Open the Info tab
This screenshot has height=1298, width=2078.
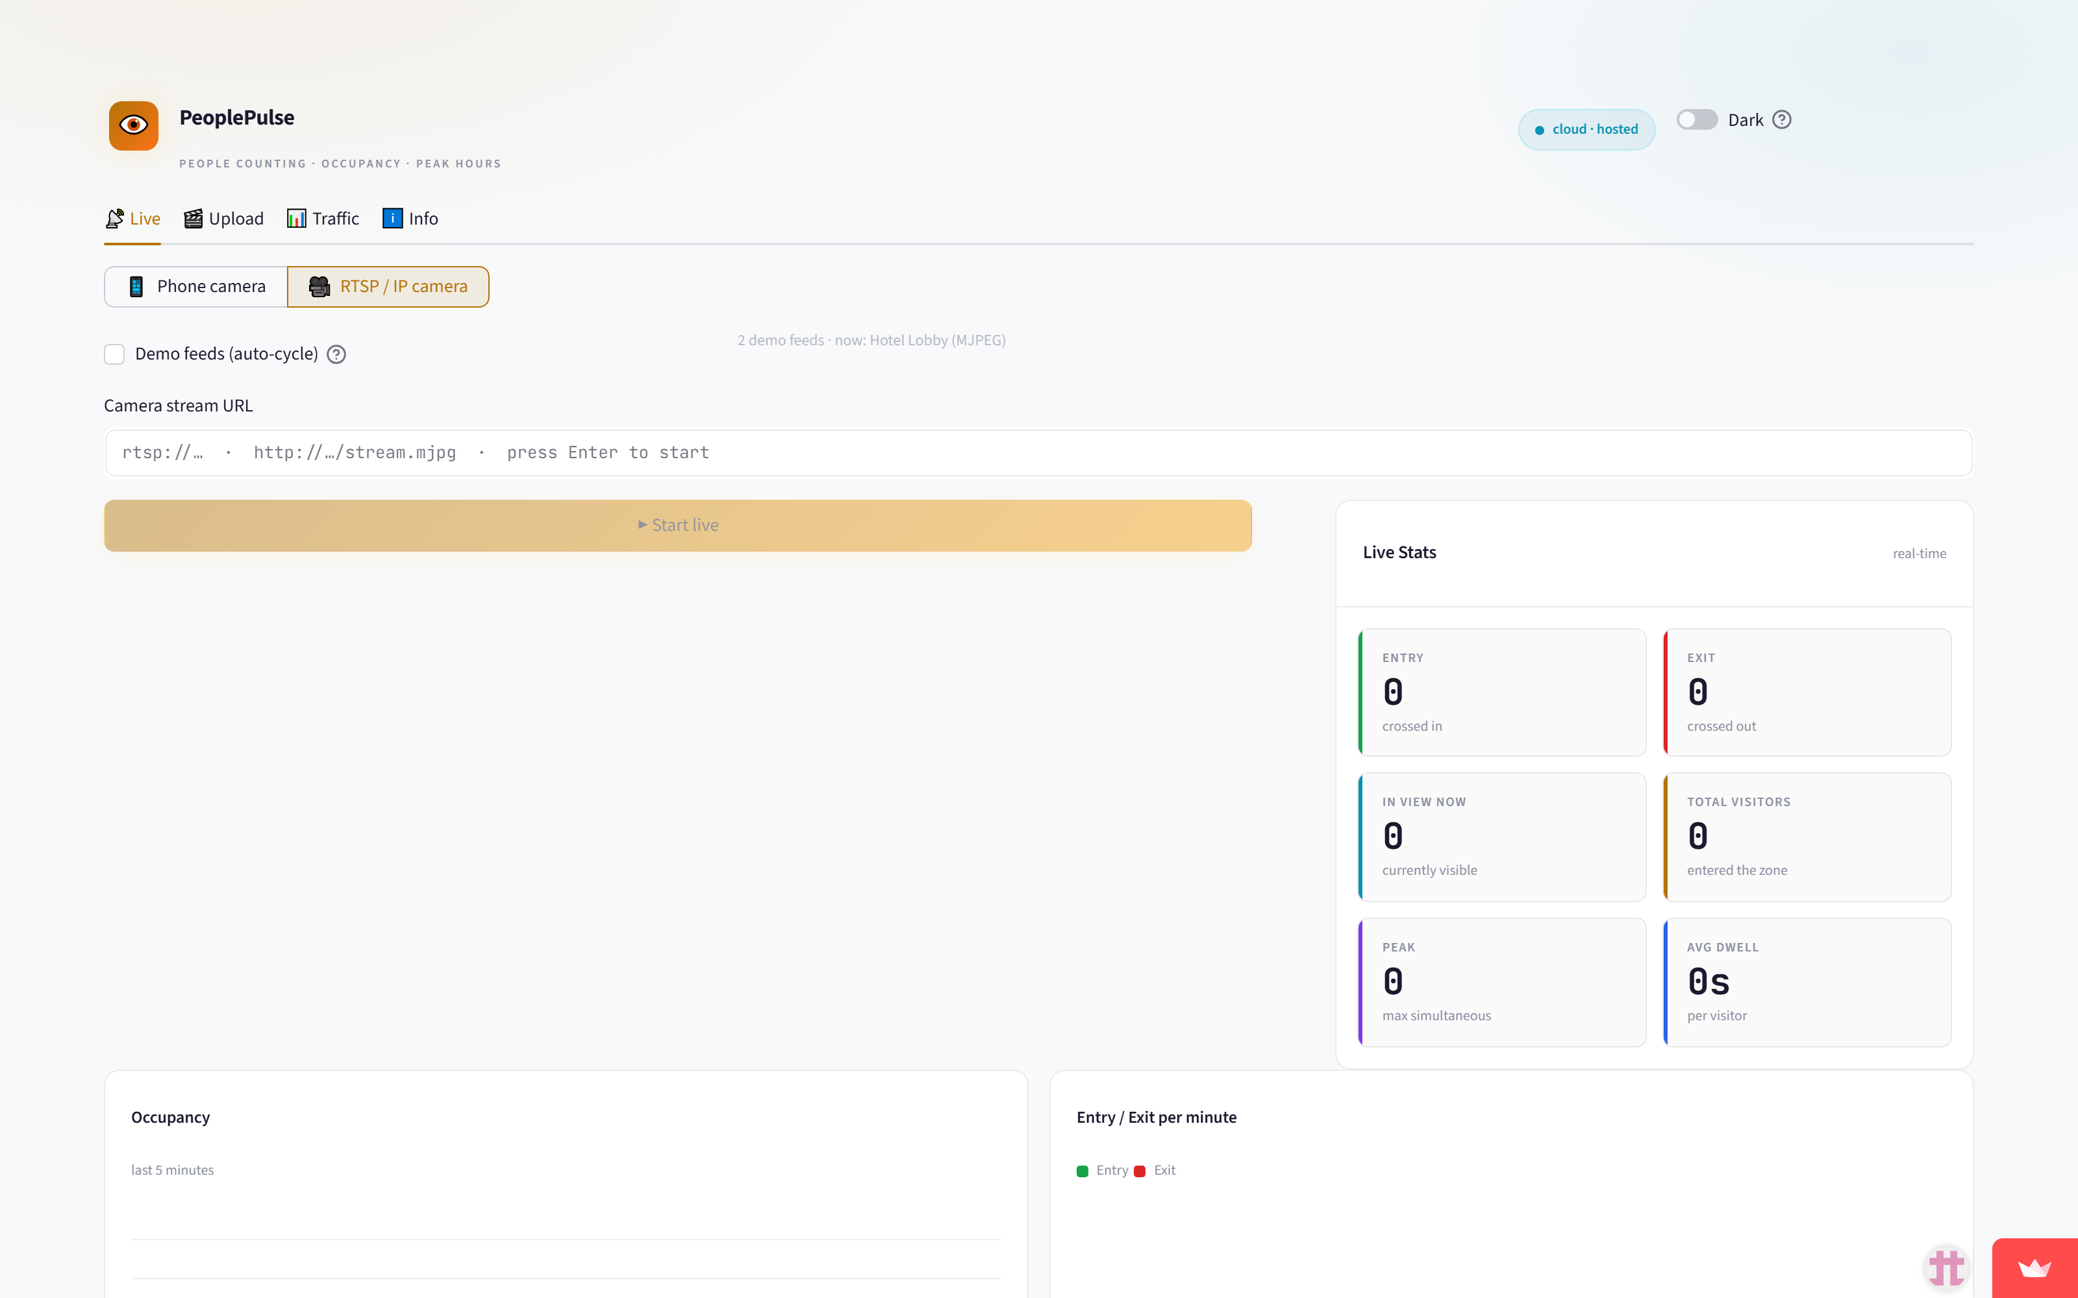[410, 219]
